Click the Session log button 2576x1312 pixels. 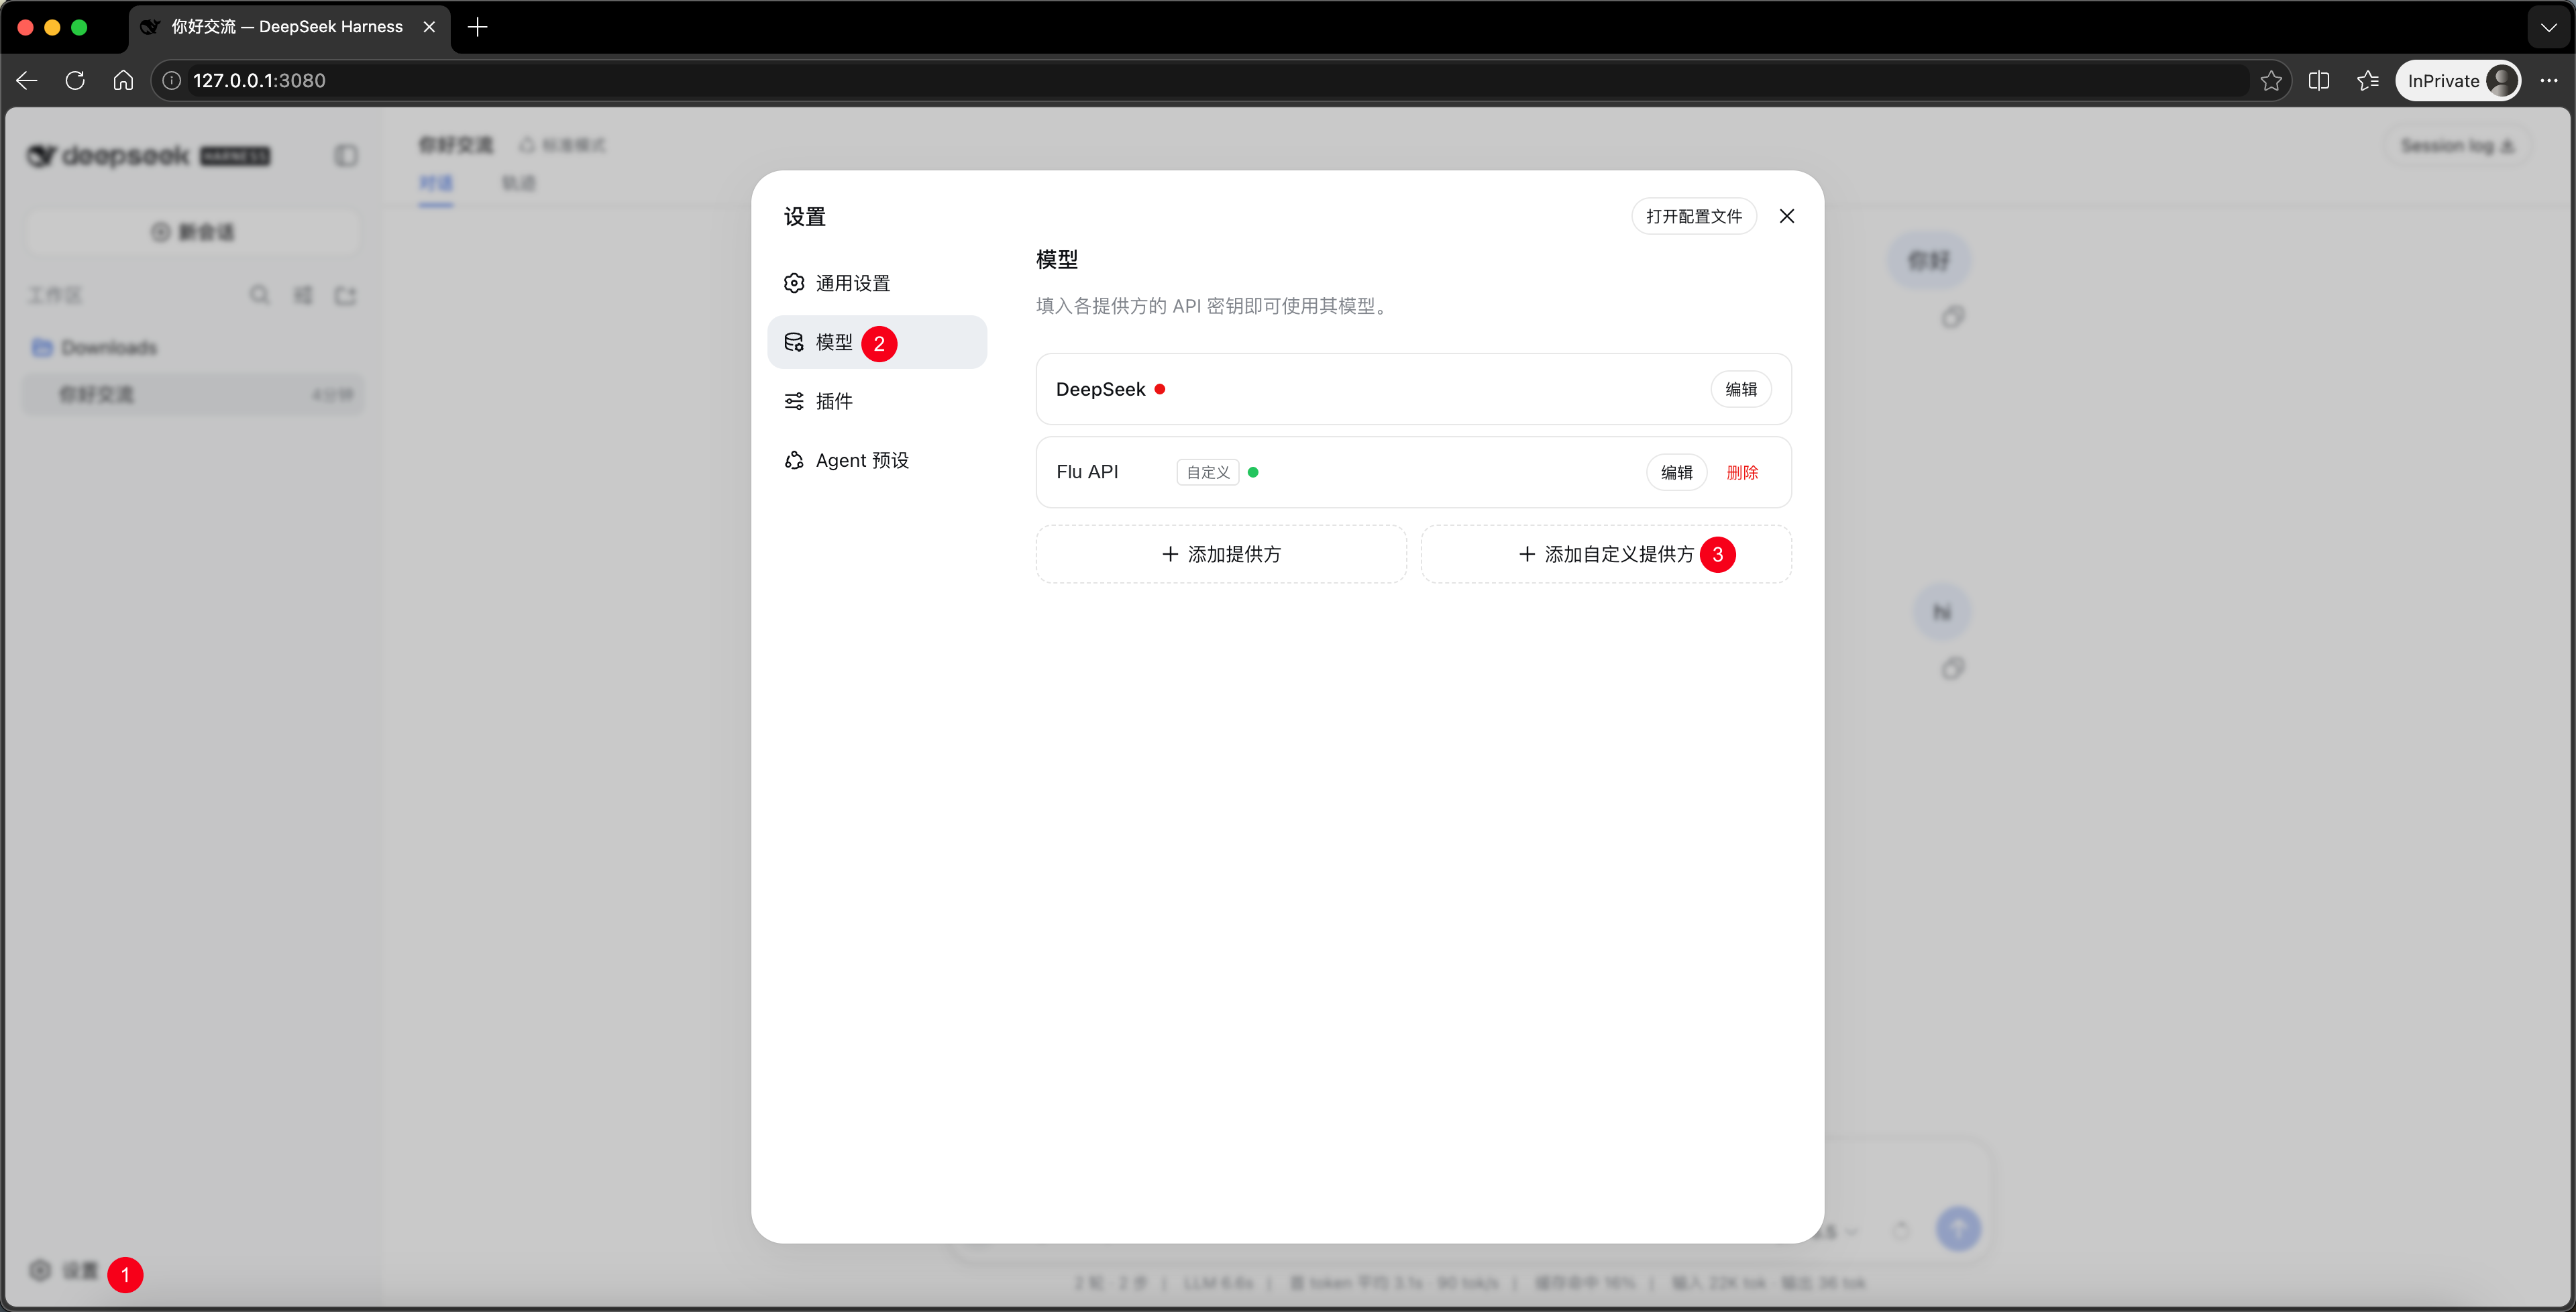[x=2458, y=146]
